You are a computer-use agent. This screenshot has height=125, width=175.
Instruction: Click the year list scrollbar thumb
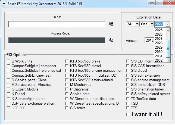[x=168, y=48]
